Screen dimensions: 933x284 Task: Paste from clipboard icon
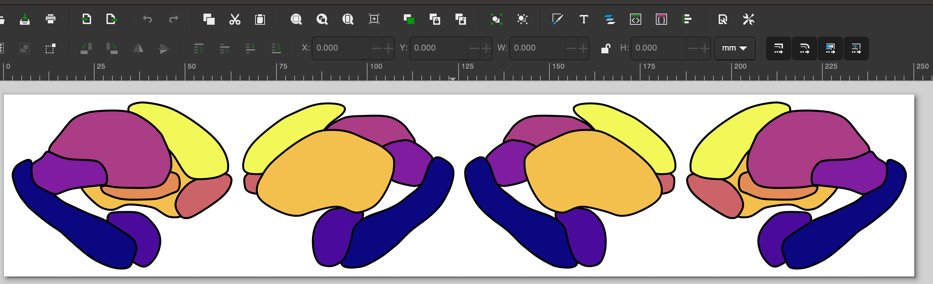pos(260,19)
